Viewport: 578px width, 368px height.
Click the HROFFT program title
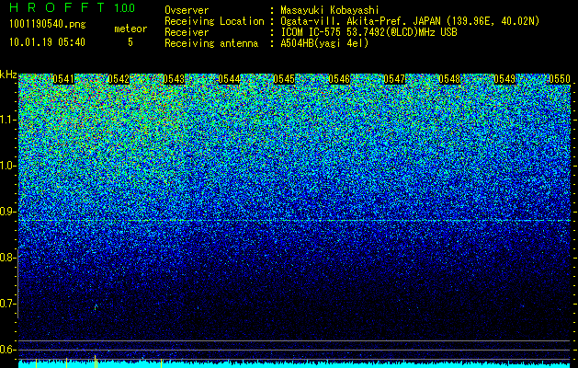[x=58, y=7]
